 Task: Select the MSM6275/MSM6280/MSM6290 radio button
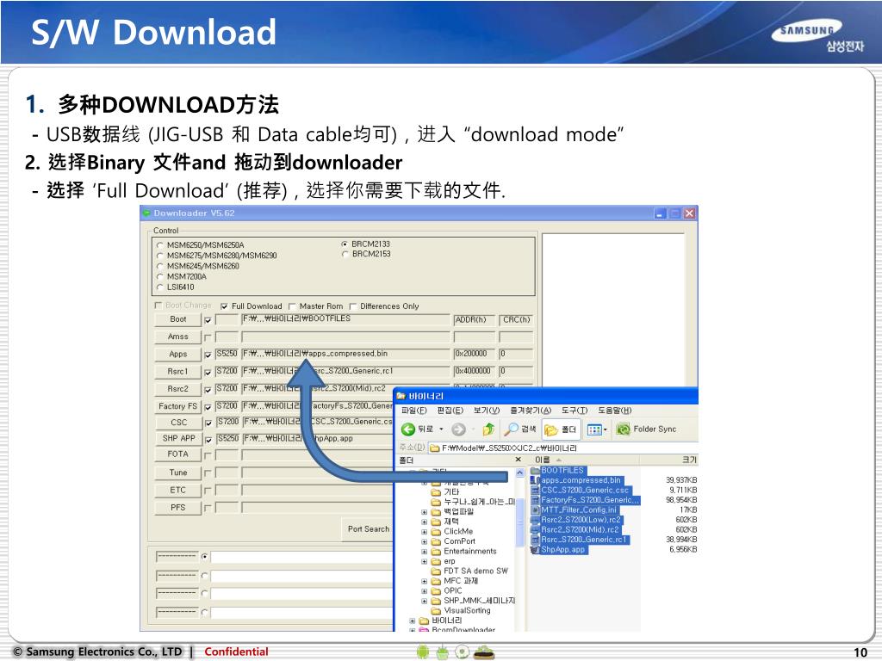tap(159, 255)
